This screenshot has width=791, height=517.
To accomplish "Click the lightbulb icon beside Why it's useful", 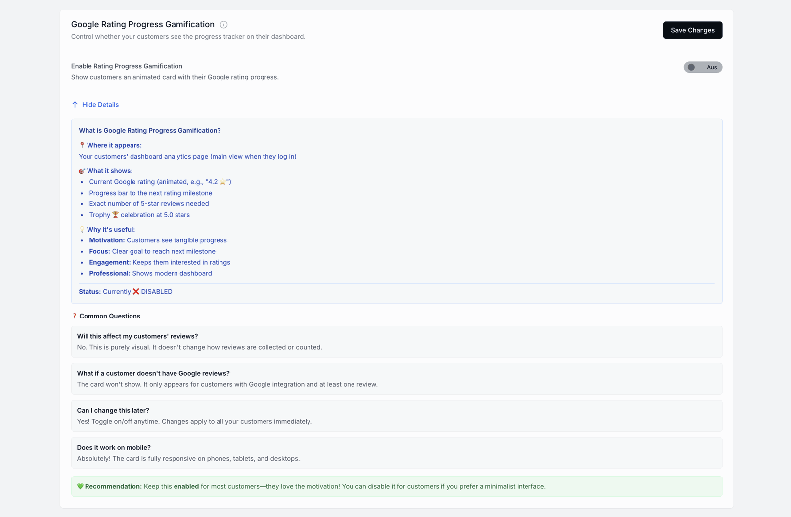I will point(81,229).
